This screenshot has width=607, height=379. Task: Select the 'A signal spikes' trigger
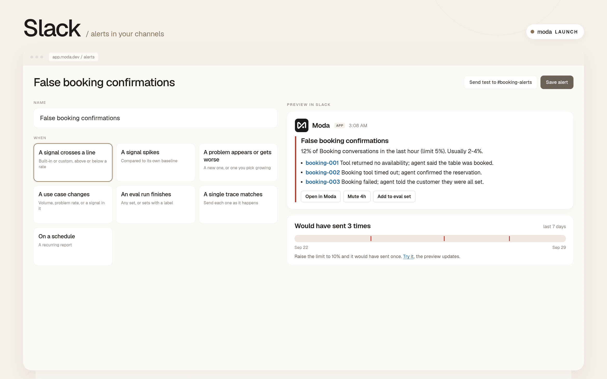(x=155, y=163)
